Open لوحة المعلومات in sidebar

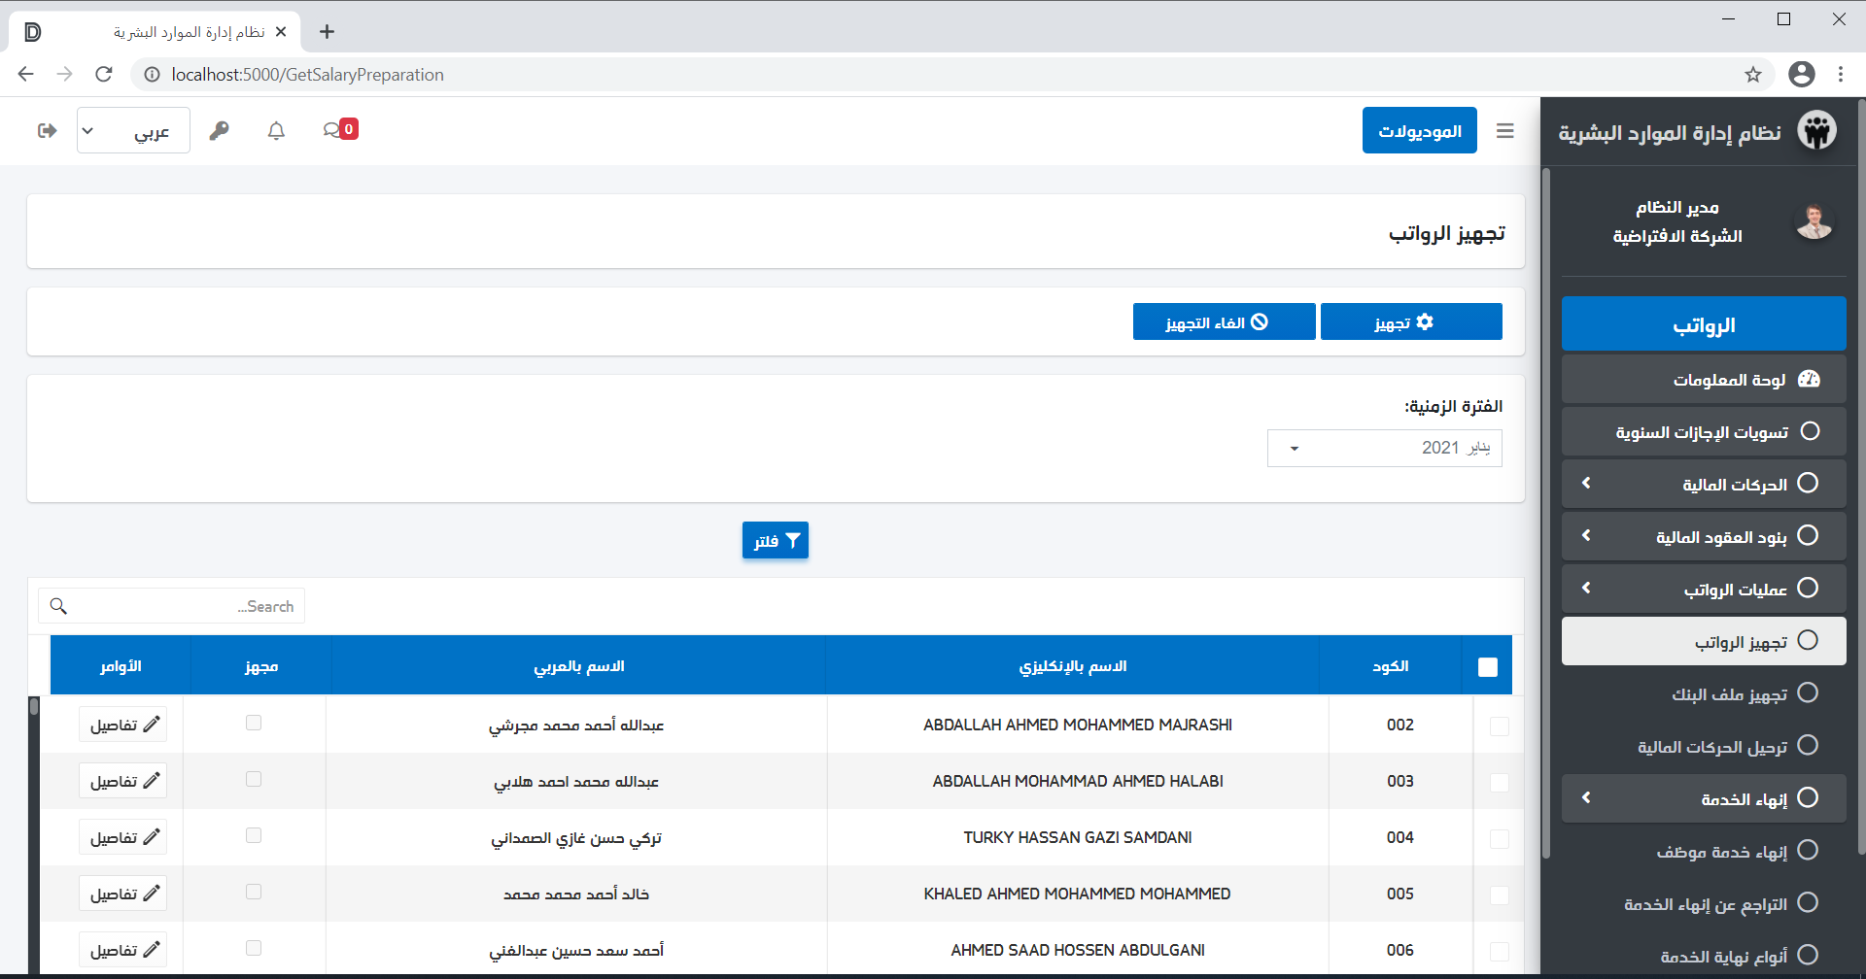click(x=1704, y=379)
